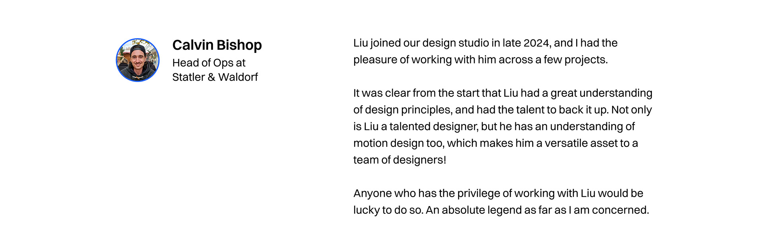
Task: Click the line "pleasure of working with him"
Action: tap(481, 60)
